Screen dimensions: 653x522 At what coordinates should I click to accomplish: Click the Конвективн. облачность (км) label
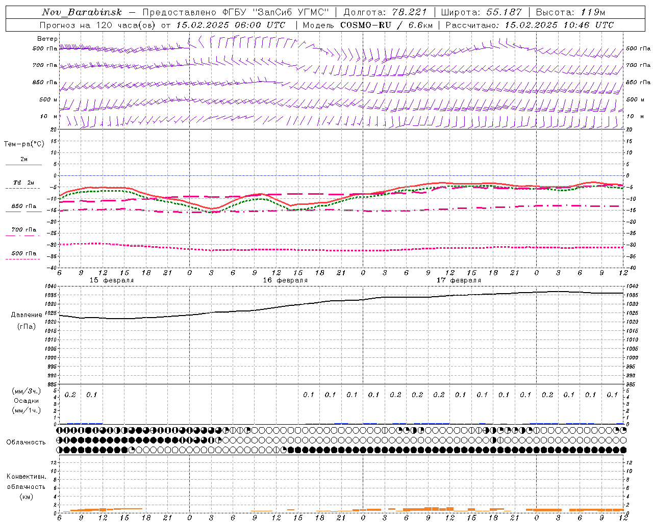(26, 486)
